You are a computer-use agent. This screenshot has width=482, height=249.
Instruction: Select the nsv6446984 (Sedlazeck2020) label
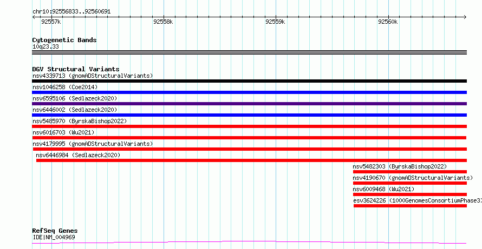coord(78,155)
